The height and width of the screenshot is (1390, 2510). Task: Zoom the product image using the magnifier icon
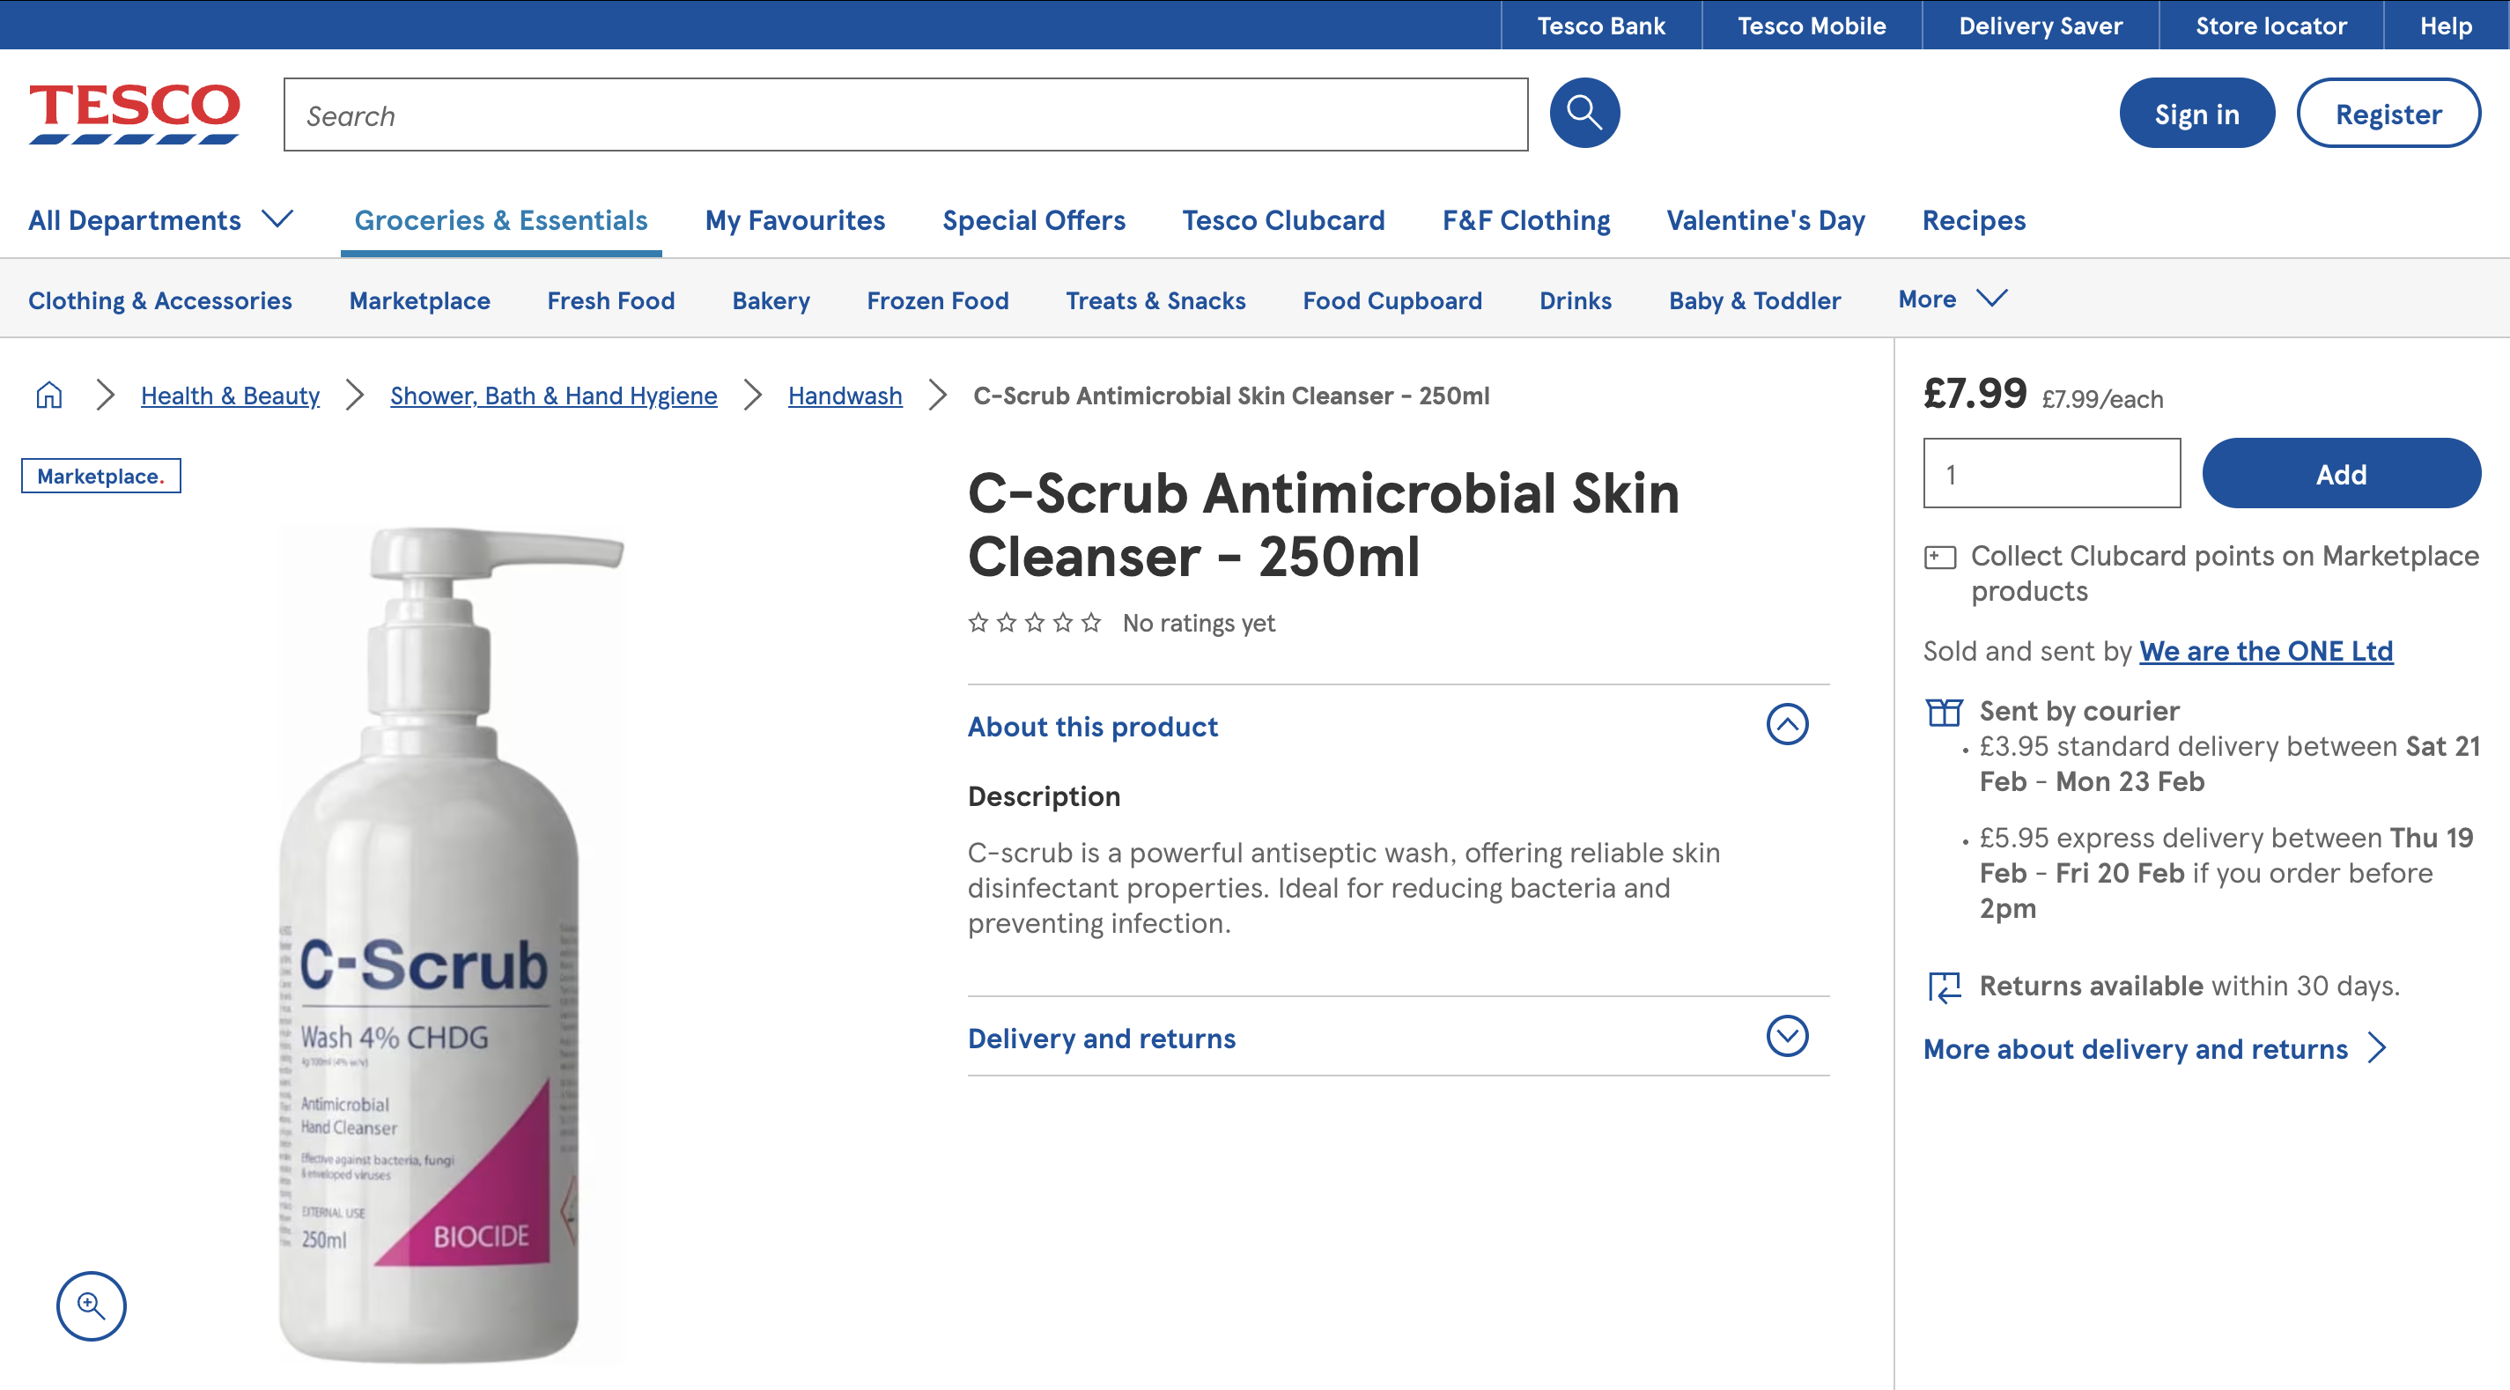pos(92,1306)
